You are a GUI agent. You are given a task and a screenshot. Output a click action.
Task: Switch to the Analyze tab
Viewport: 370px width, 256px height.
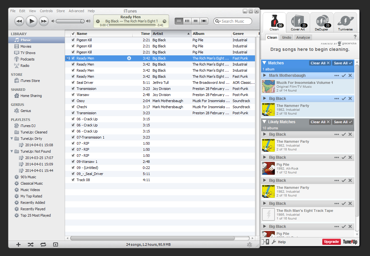click(303, 37)
